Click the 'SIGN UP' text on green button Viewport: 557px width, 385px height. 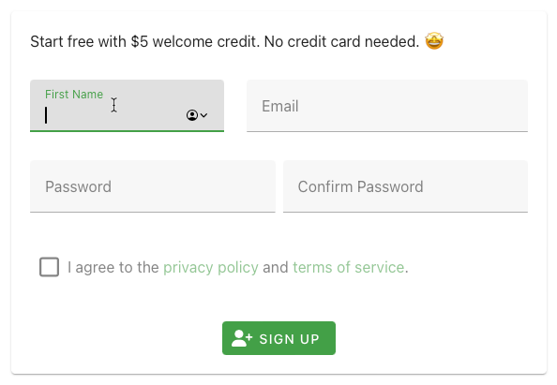(289, 339)
